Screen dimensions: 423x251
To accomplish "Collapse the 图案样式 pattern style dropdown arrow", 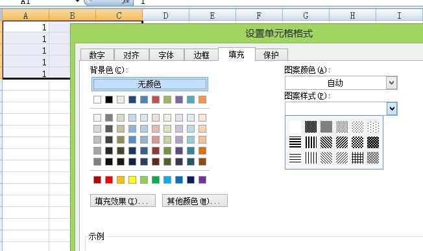I will click(392, 109).
